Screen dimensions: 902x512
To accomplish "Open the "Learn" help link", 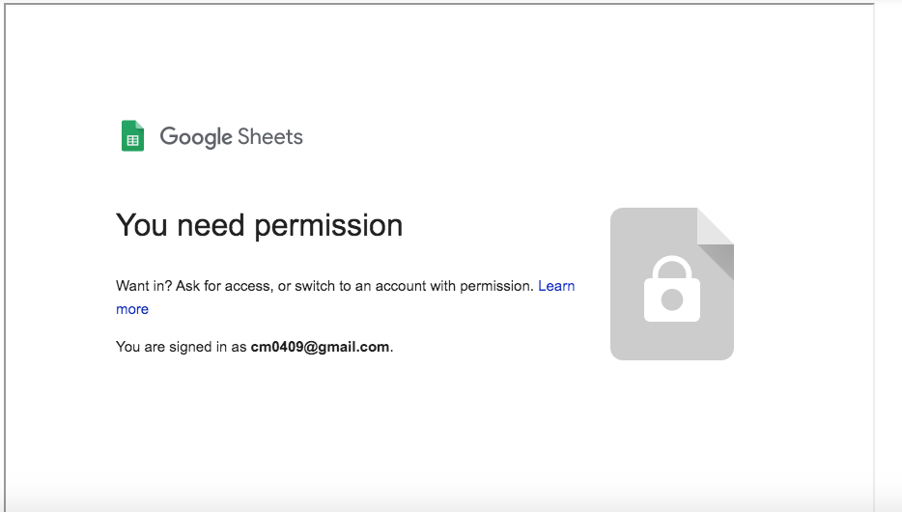I will coord(556,286).
